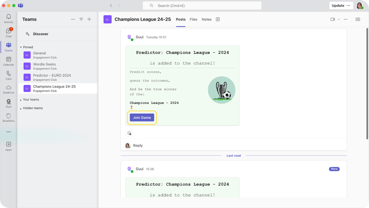The height and width of the screenshot is (208, 369).
Task: Launch the Guul app from sidebar
Action: [9, 103]
